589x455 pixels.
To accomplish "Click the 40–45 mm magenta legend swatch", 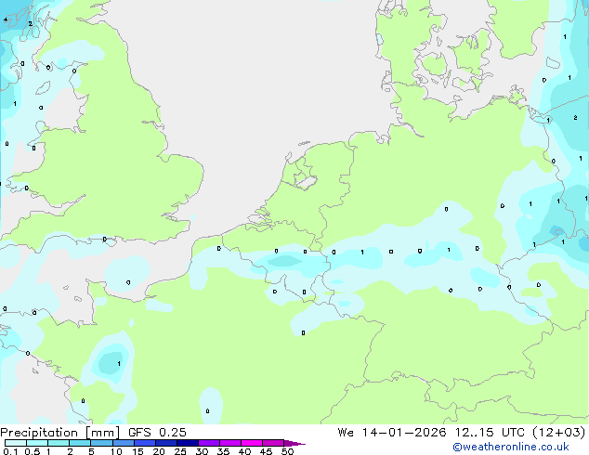I will point(252,443).
